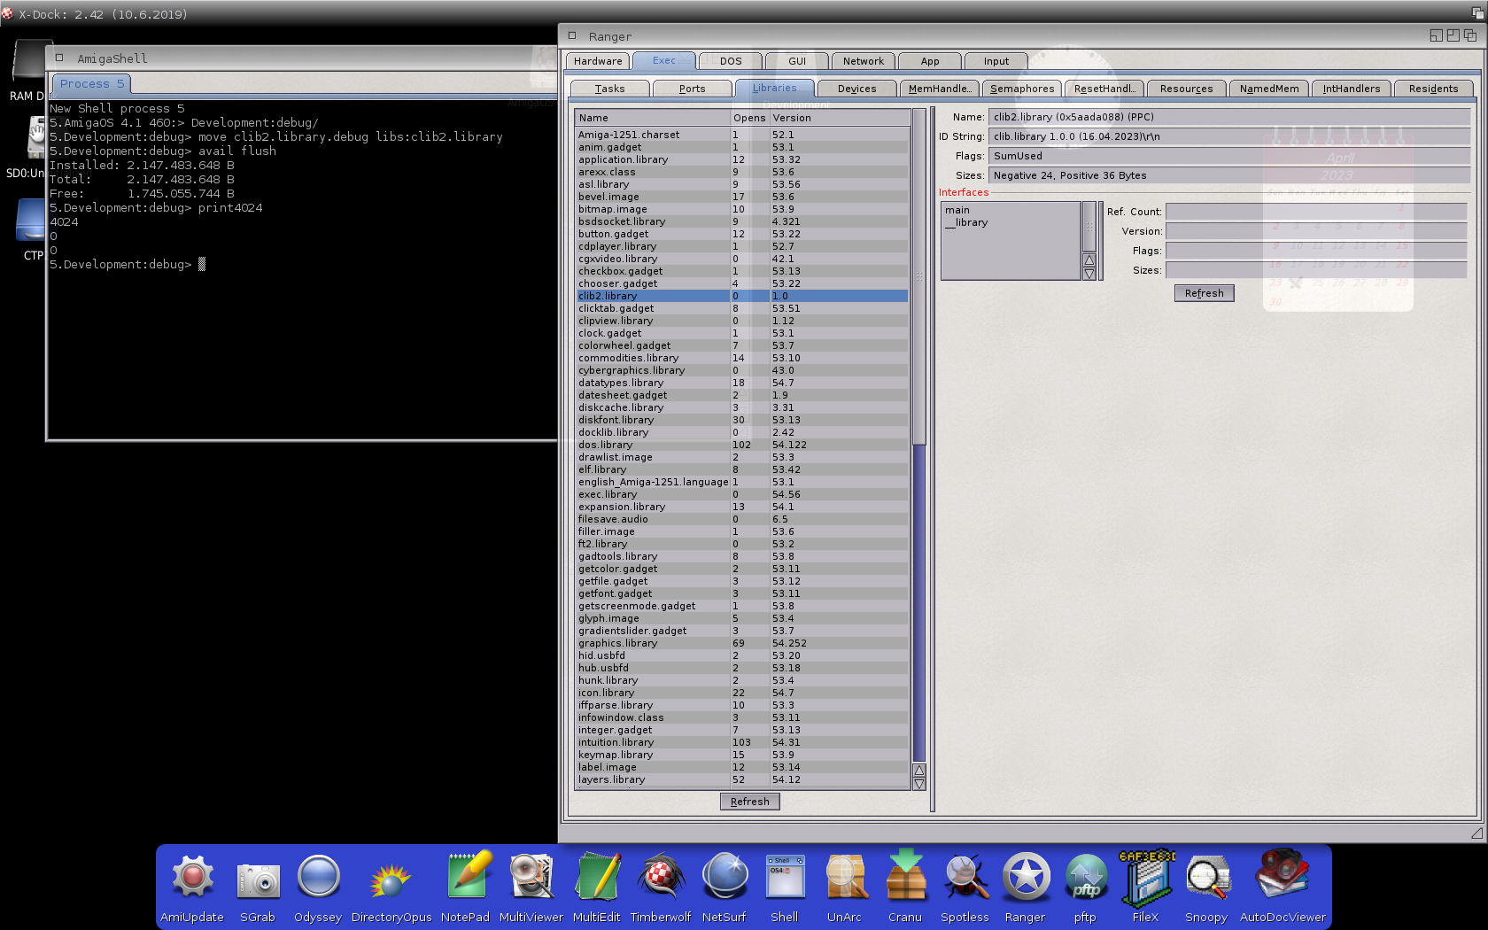The width and height of the screenshot is (1488, 930).
Task: Open the Input tab
Action: click(996, 61)
